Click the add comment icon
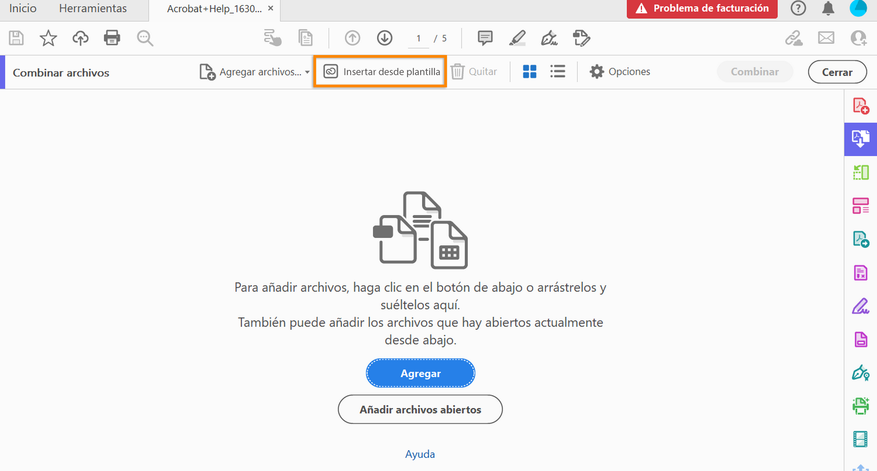Image resolution: width=877 pixels, height=471 pixels. click(x=485, y=38)
